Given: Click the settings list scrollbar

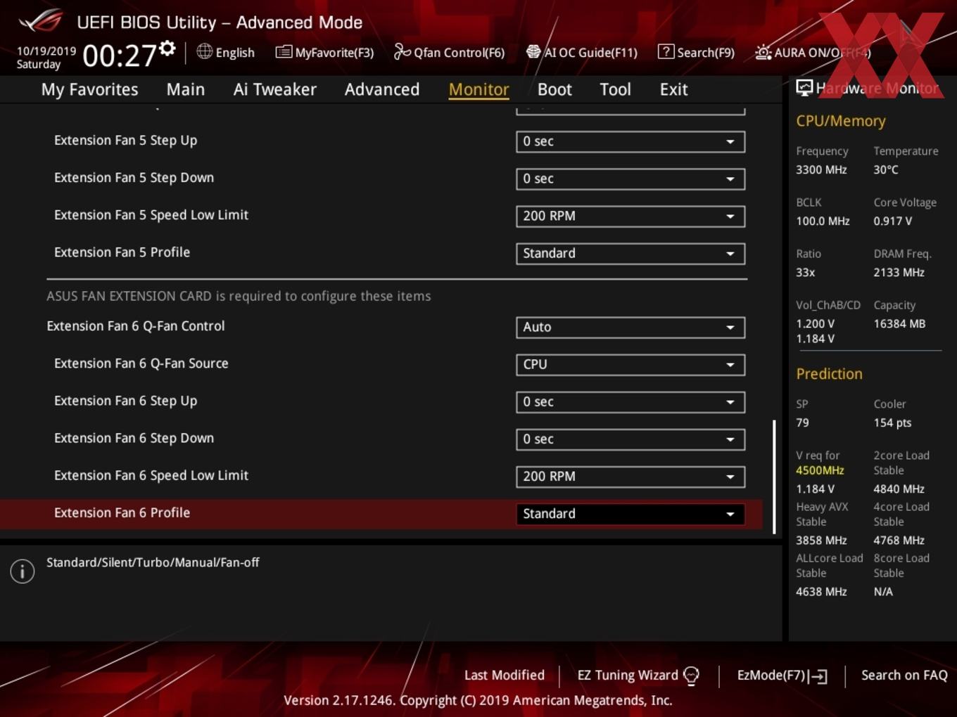Looking at the screenshot, I should (774, 477).
